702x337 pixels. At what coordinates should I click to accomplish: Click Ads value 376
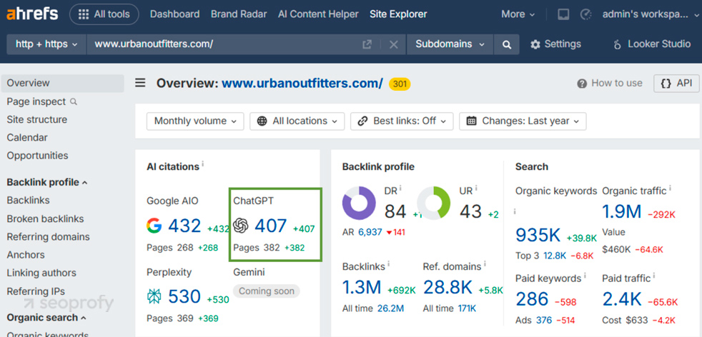point(544,320)
